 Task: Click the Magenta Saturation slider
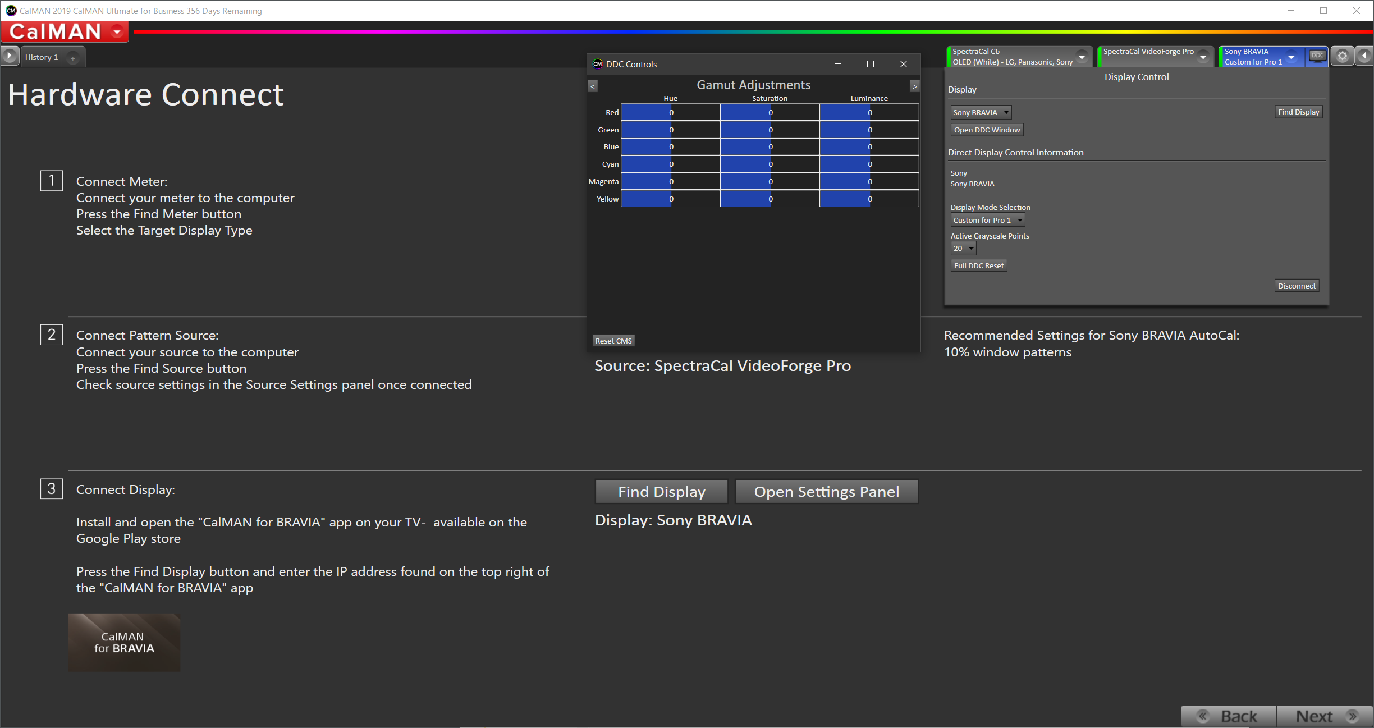pos(770,181)
